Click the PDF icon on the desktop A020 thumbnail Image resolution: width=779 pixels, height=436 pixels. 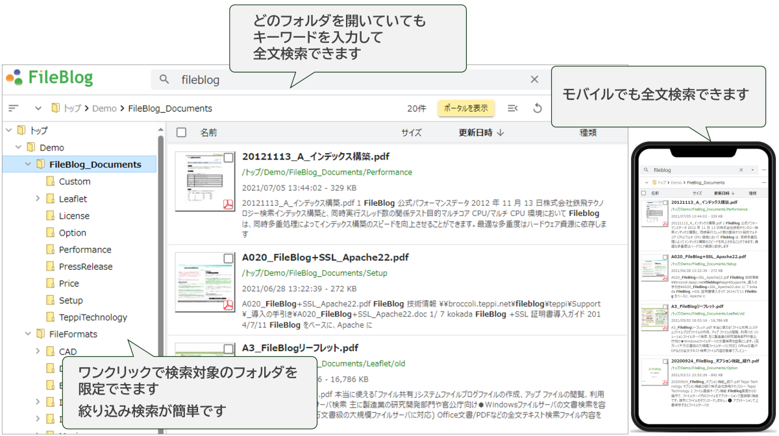click(229, 305)
